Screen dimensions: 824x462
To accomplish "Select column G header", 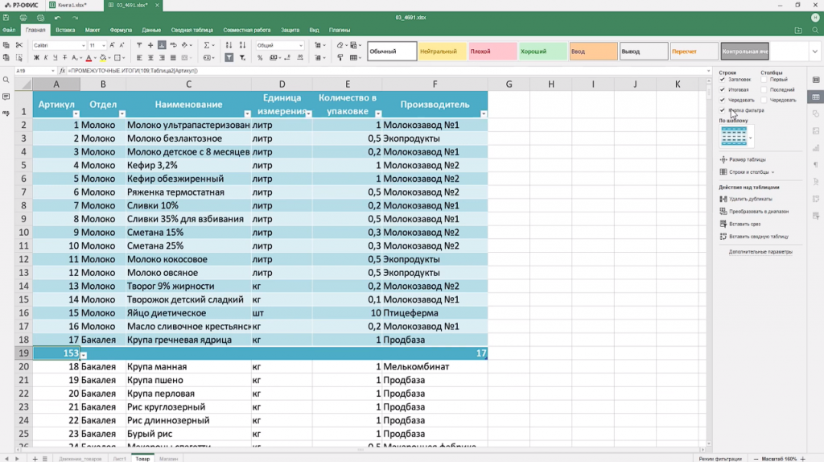I will tap(509, 84).
